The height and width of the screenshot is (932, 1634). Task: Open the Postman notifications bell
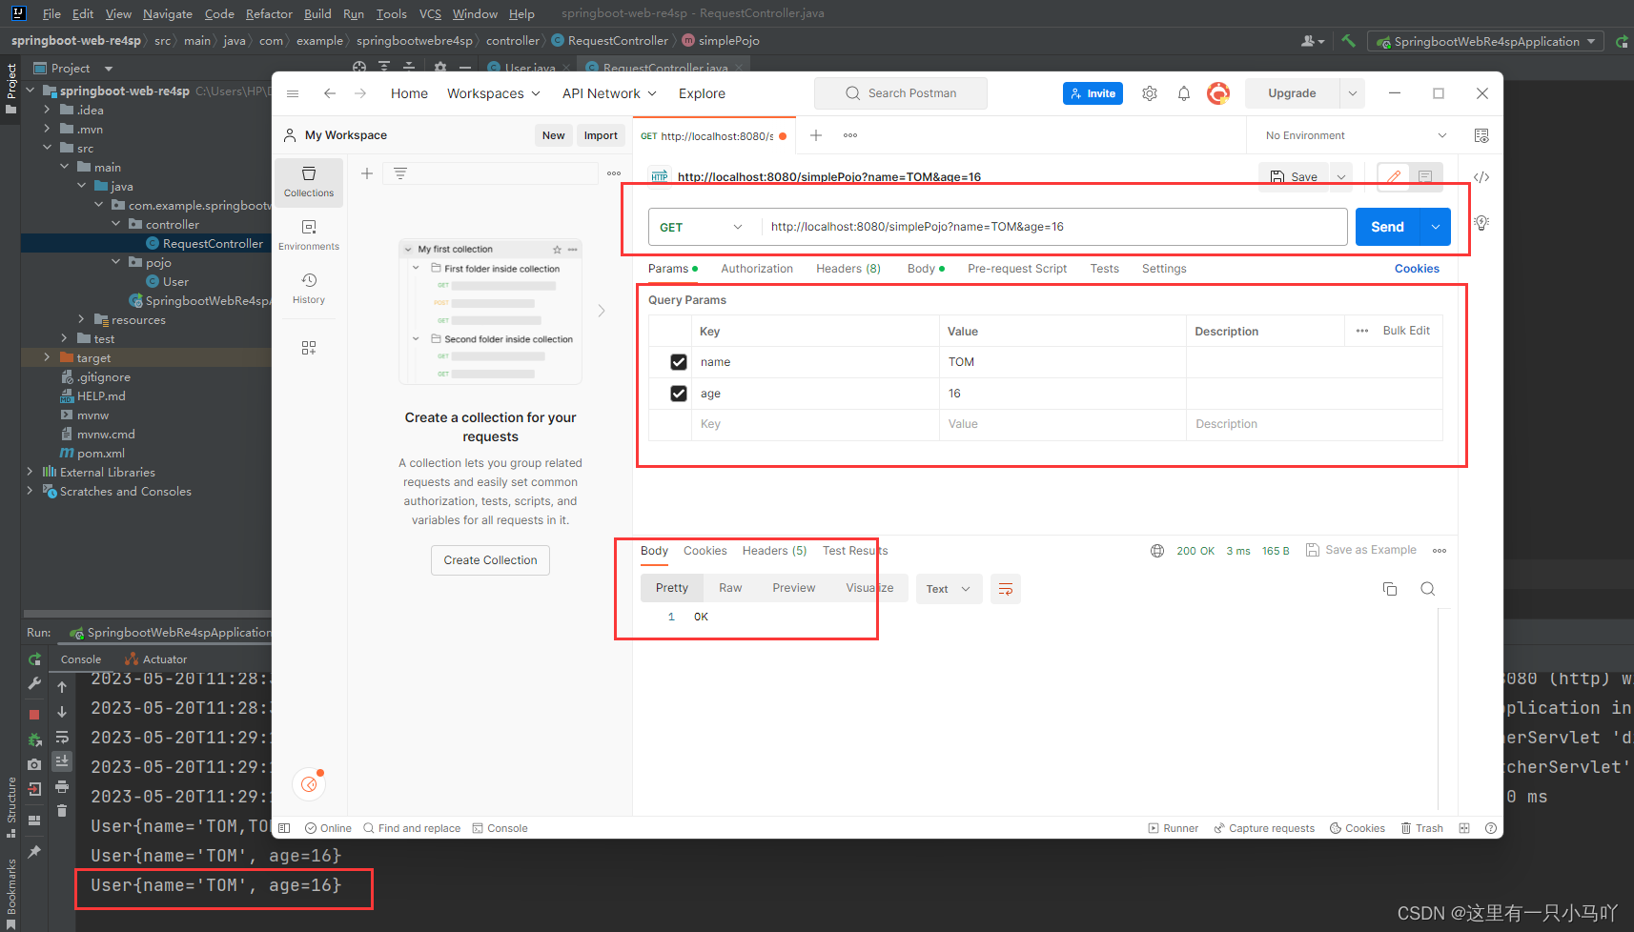tap(1184, 93)
